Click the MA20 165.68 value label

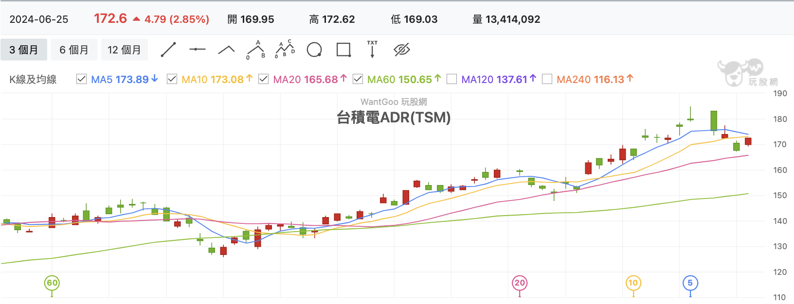[310, 79]
